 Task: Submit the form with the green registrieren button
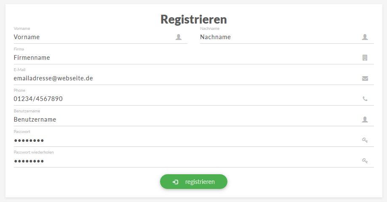(x=194, y=182)
